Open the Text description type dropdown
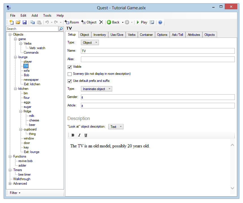The image size is (243, 203). 116,127
